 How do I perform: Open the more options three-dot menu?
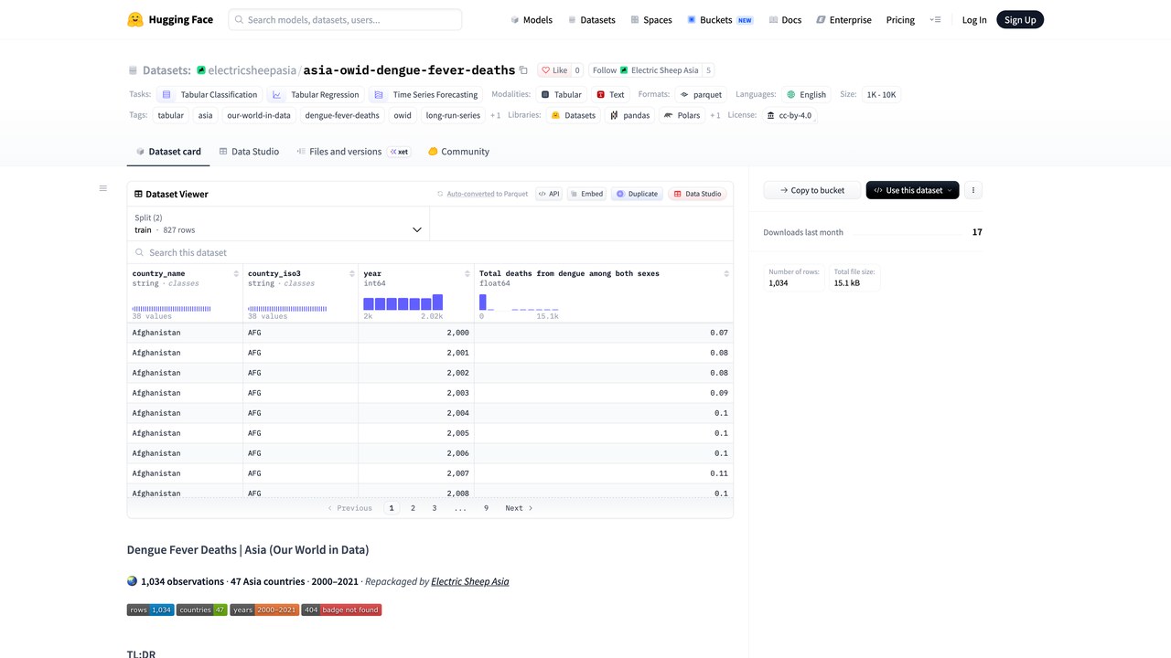(973, 190)
